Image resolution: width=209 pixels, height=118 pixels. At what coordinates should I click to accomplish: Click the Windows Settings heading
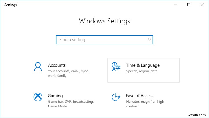pos(104,21)
